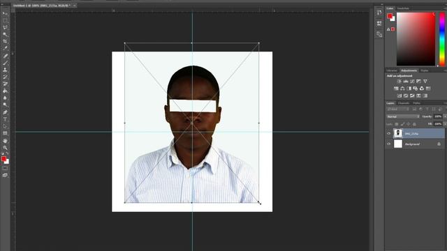Select the Eraser tool
The height and width of the screenshot is (251, 447).
point(5,84)
